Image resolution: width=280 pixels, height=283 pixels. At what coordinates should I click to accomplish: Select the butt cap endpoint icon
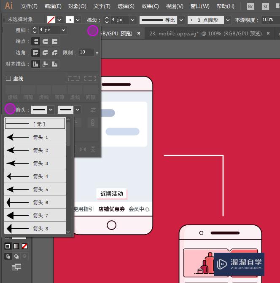coord(35,41)
